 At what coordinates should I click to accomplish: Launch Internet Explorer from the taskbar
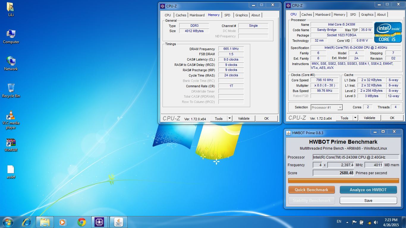point(26,222)
